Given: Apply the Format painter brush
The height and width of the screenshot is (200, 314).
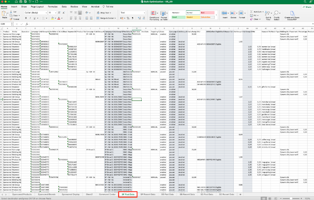Looking at the screenshot, I should point(15,19).
